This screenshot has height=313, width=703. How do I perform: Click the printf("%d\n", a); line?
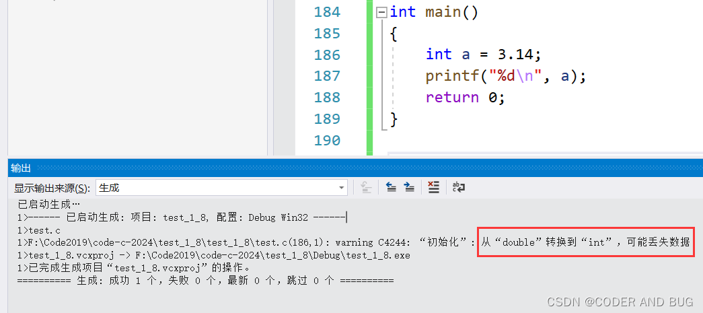click(x=506, y=76)
